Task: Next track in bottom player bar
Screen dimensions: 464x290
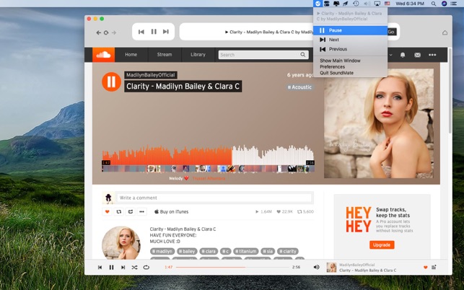Action: click(123, 267)
